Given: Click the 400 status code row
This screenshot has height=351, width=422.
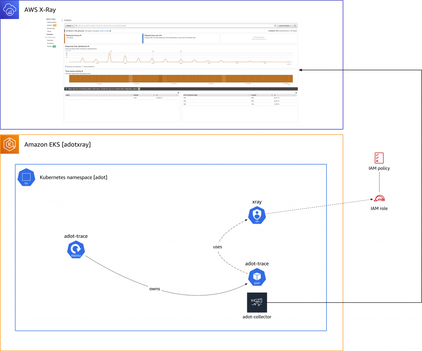Looking at the screenshot, I should [x=239, y=101].
